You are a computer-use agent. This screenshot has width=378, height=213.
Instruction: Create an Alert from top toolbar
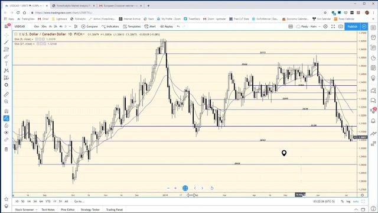pos(150,26)
